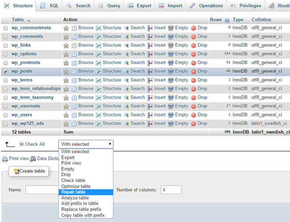Click the Print view link
This screenshot has height=222, width=290.
coord(19,159)
